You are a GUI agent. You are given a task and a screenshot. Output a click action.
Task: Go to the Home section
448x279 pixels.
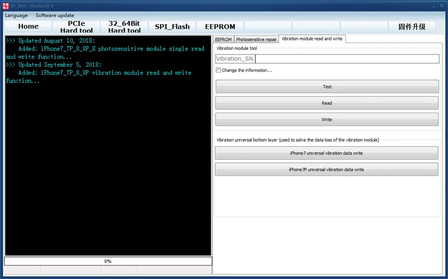(x=29, y=26)
